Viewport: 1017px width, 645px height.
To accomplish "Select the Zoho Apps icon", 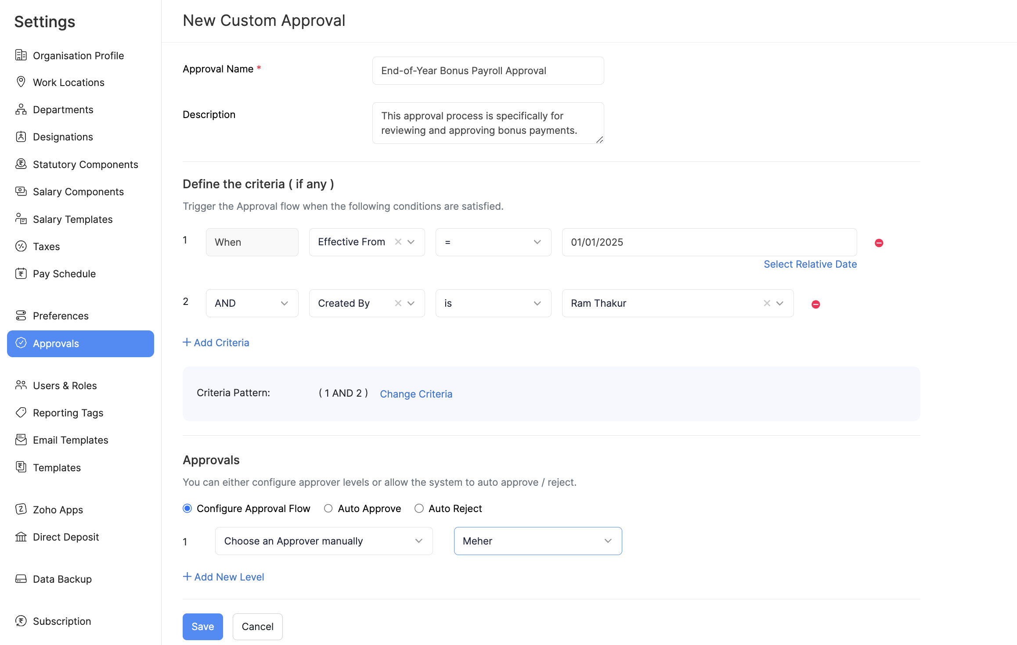I will point(21,509).
